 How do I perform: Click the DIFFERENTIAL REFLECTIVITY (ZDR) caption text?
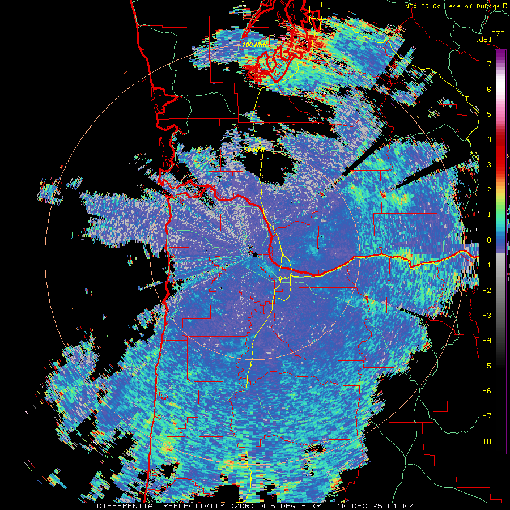177,506
